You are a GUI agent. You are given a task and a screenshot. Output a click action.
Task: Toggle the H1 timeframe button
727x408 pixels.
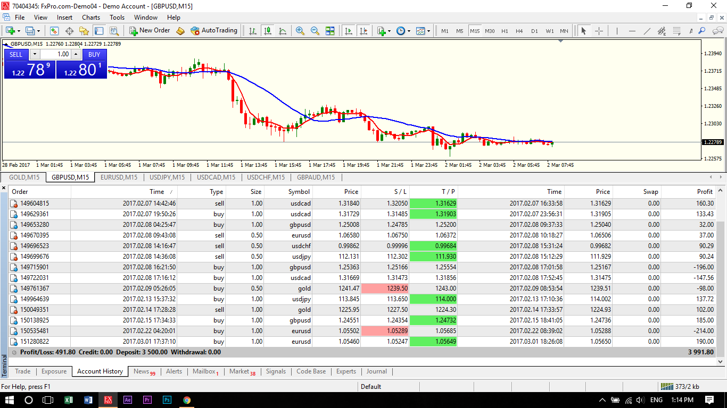tap(505, 31)
